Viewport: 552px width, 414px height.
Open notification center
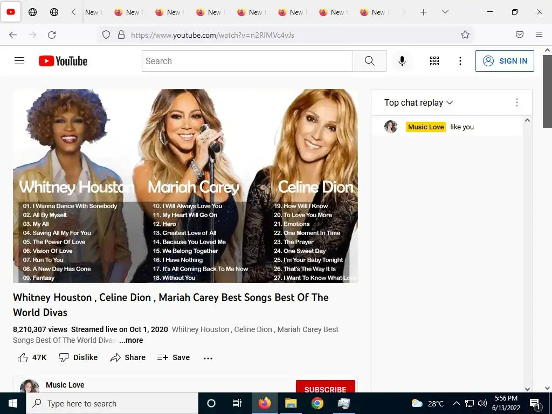[x=535, y=404]
